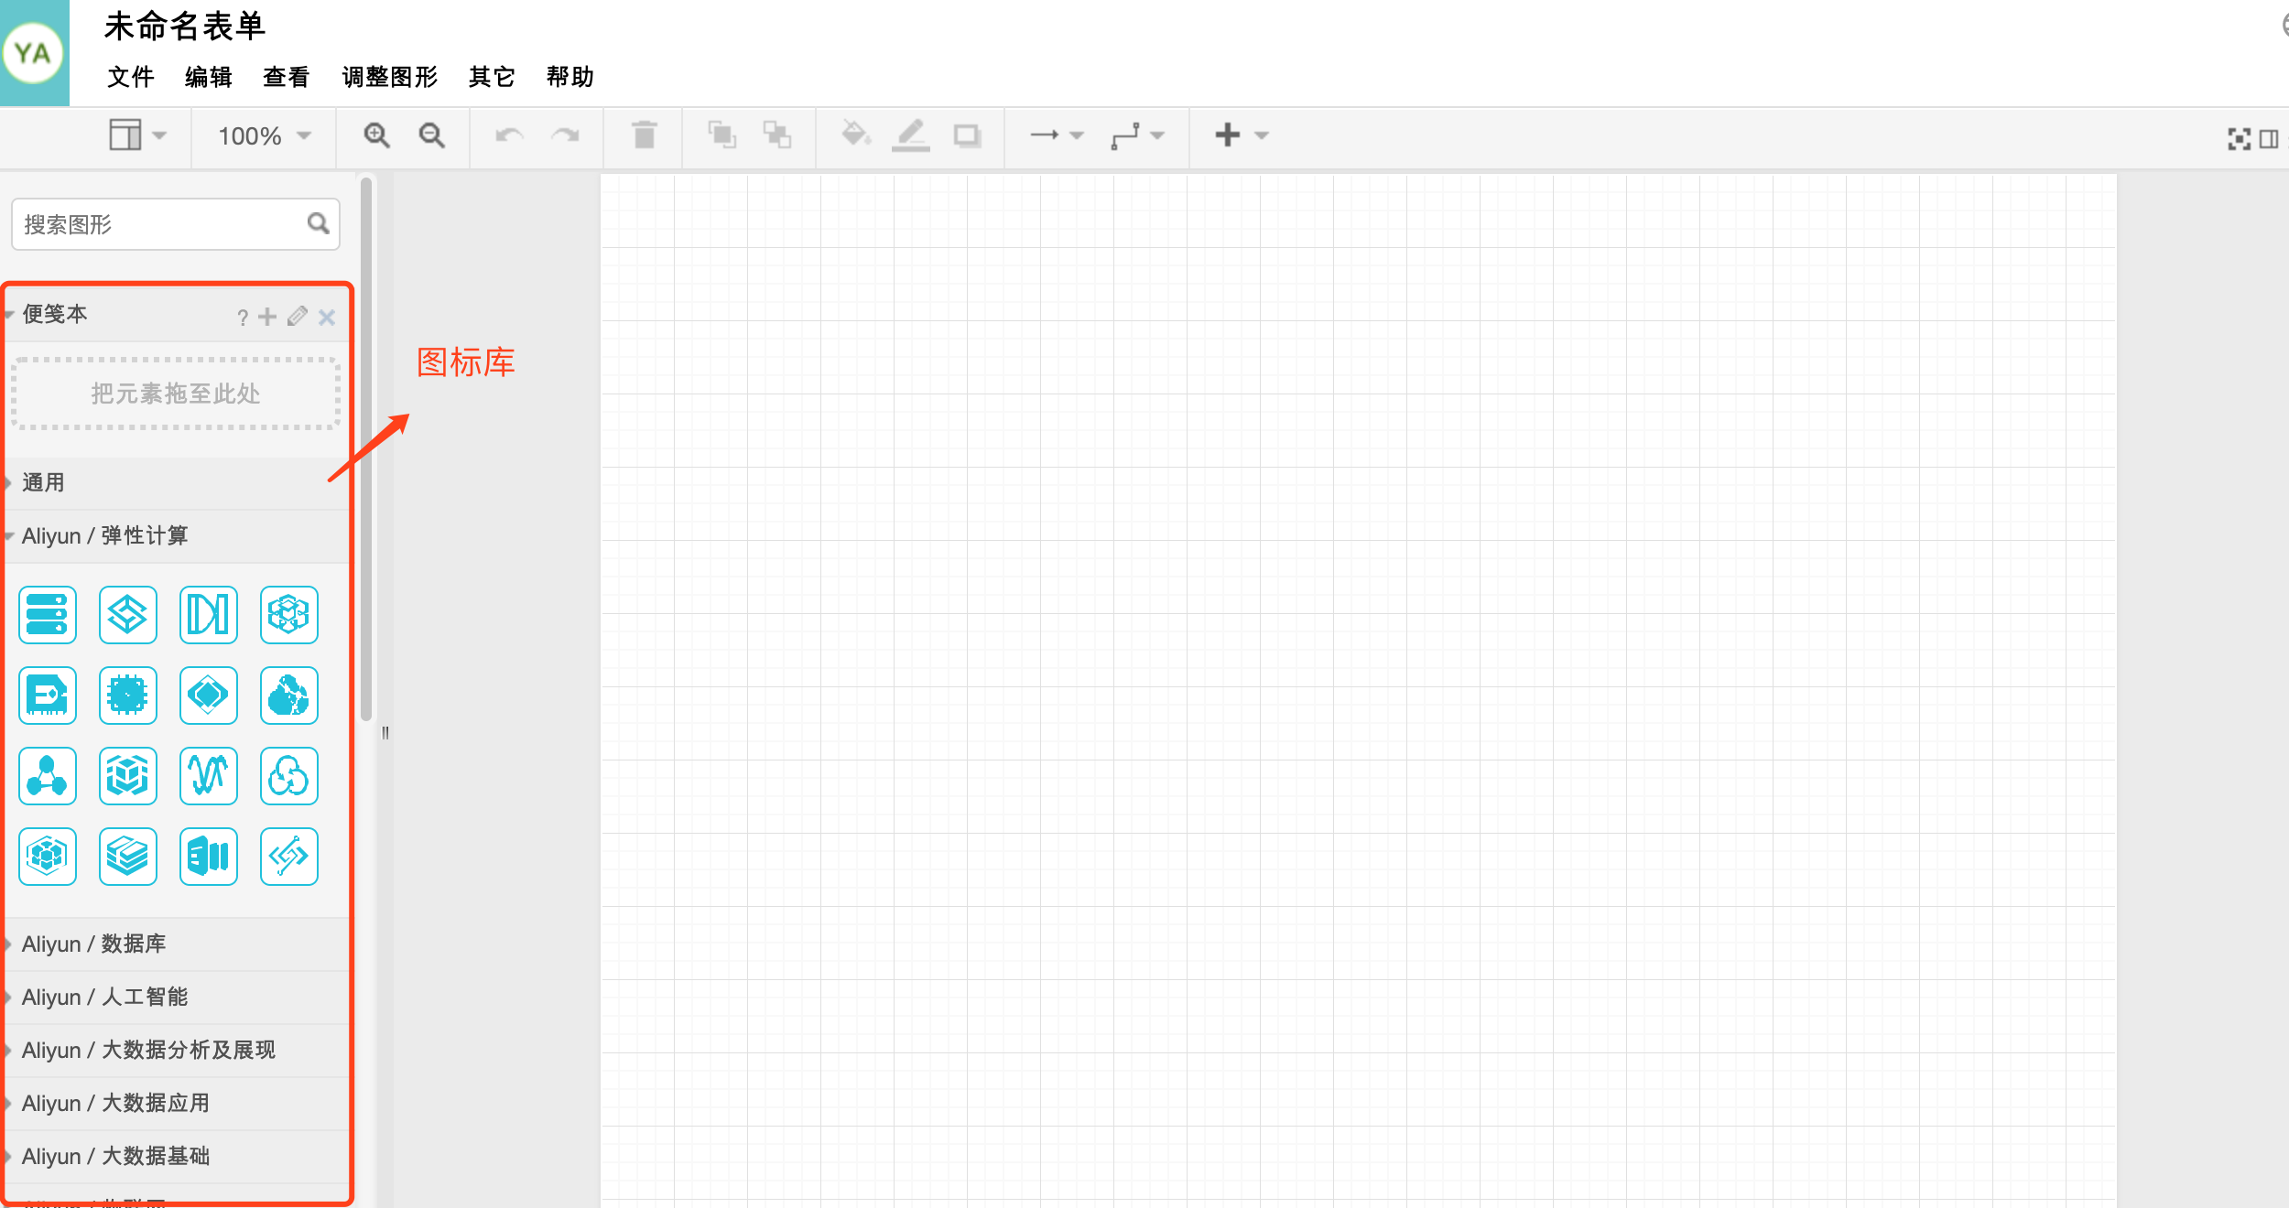Select the multi-cube cluster shape icon
Screen dimensions: 2289x1208
click(289, 615)
